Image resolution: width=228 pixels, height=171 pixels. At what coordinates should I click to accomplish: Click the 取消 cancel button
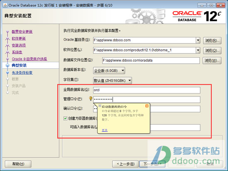tap(210, 164)
